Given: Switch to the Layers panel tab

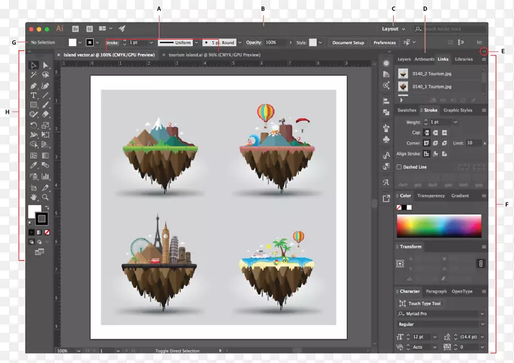Looking at the screenshot, I should tap(404, 59).
